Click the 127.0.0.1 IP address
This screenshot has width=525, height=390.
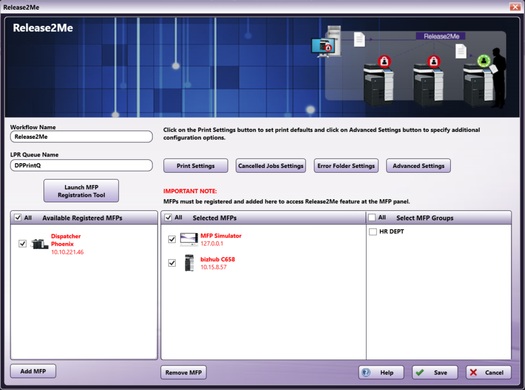tap(212, 244)
